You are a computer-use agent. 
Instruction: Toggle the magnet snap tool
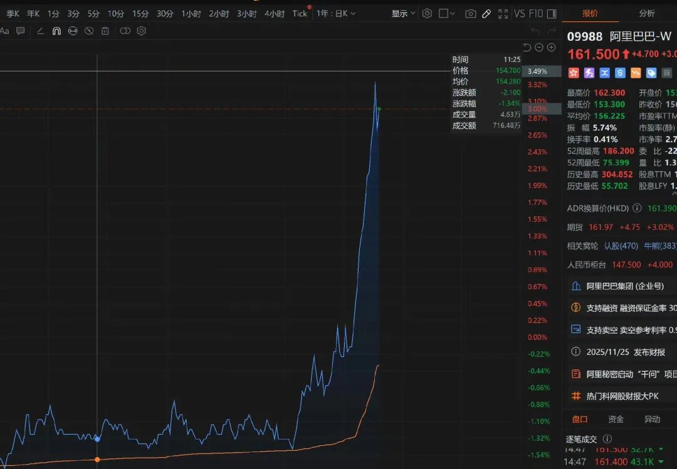click(56, 31)
